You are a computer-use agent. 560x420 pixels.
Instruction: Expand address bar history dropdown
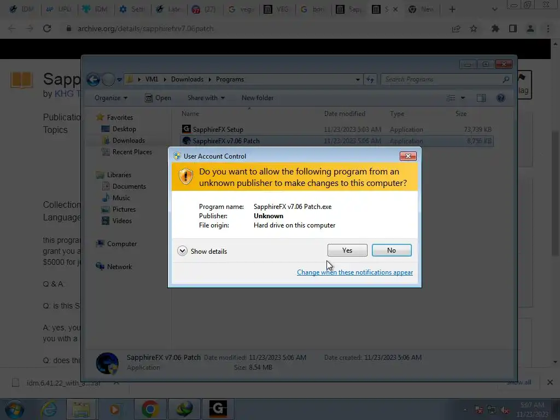pos(358,80)
